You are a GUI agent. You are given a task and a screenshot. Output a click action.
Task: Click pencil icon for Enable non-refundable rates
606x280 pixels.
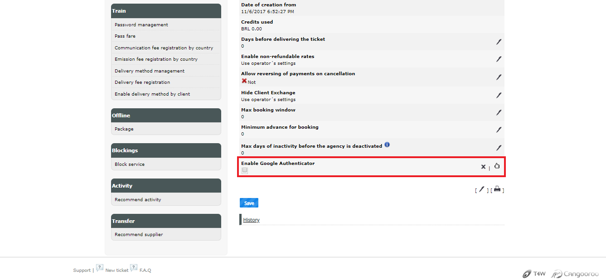pos(499,59)
